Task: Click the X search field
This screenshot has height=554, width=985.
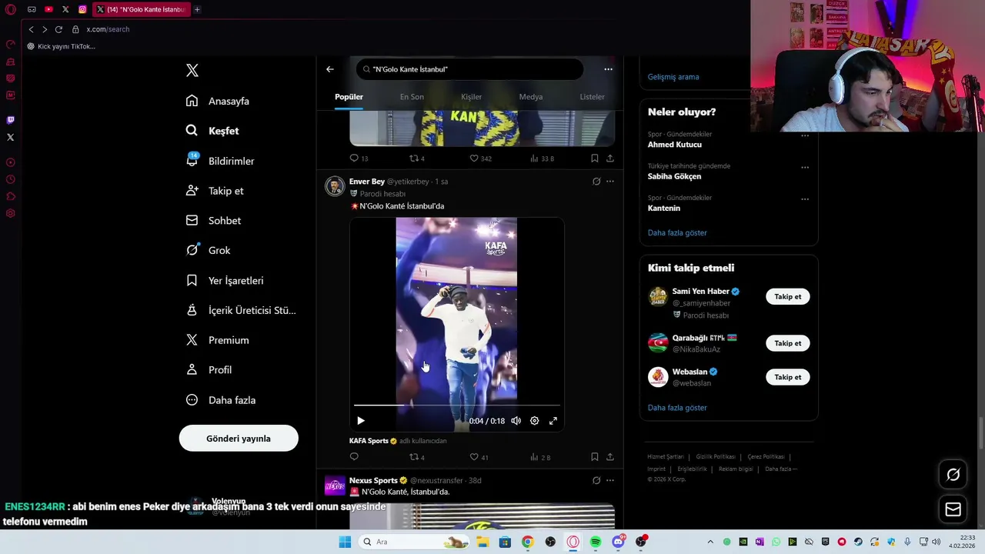Action: click(469, 69)
